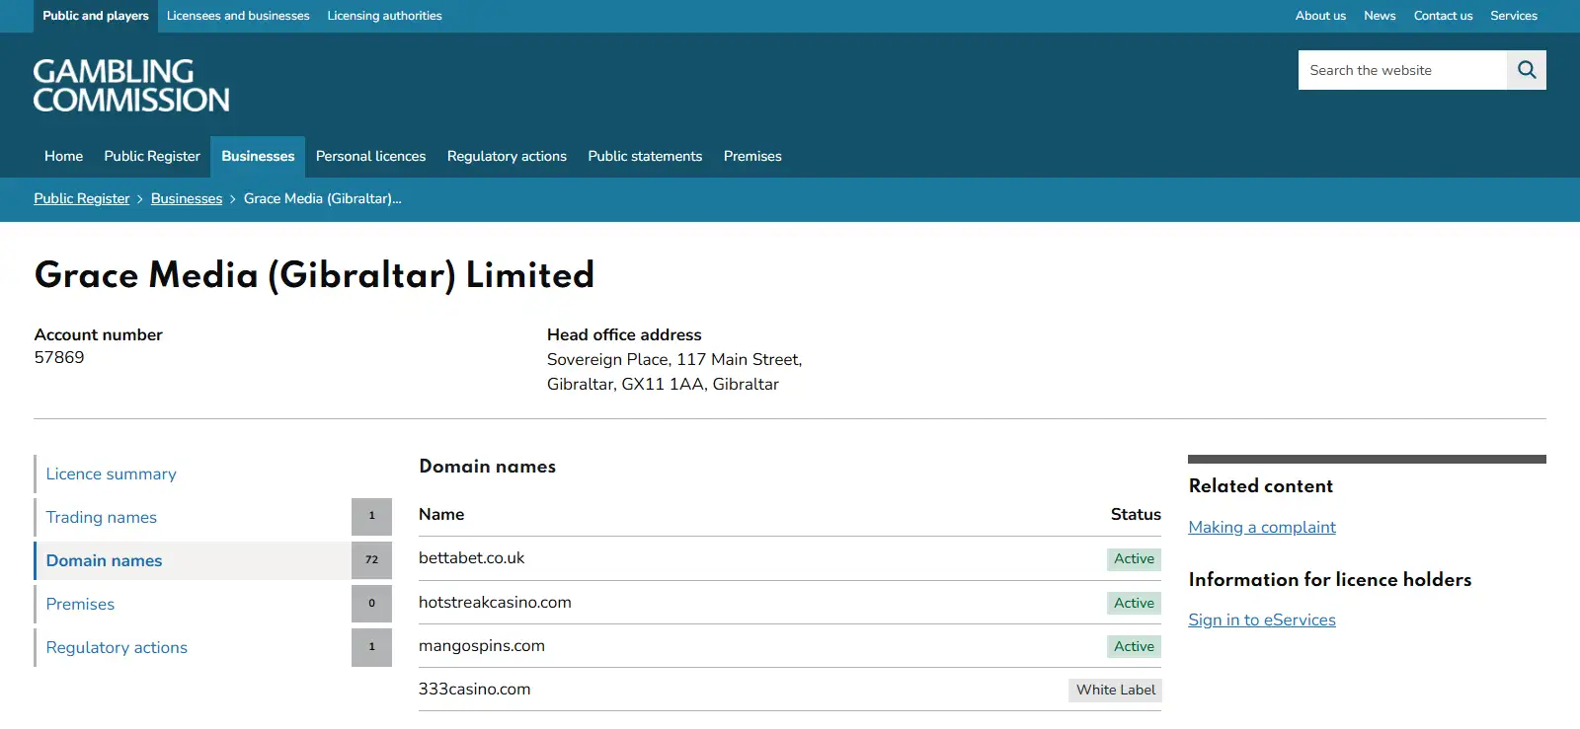Click Sign in to eServices link
Viewport: 1580px width, 729px height.
click(1262, 620)
